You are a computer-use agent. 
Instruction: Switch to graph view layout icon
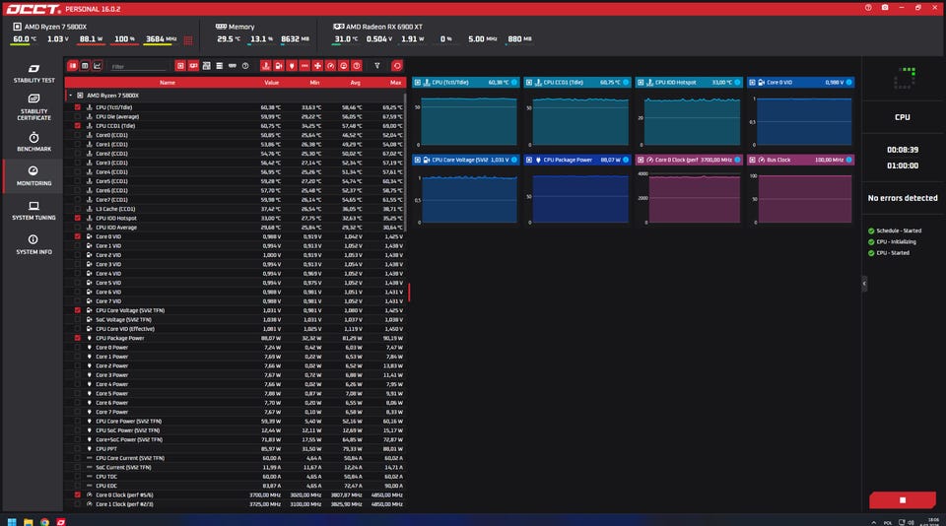[98, 66]
